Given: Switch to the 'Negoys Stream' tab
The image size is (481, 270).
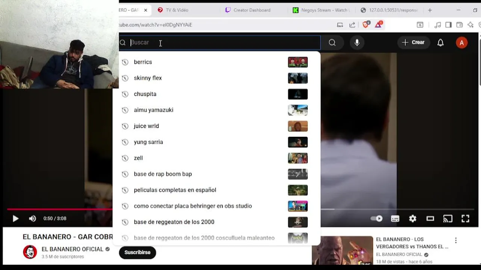Looking at the screenshot, I should [322, 10].
